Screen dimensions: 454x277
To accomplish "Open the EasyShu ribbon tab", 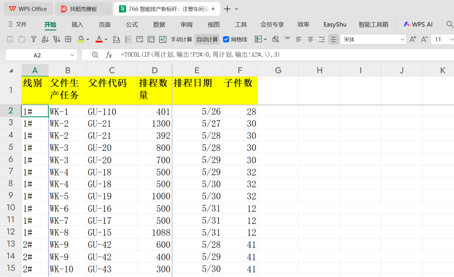I will point(335,24).
